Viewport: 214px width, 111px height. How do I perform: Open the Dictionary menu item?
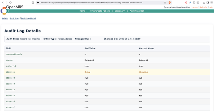tap(119, 11)
